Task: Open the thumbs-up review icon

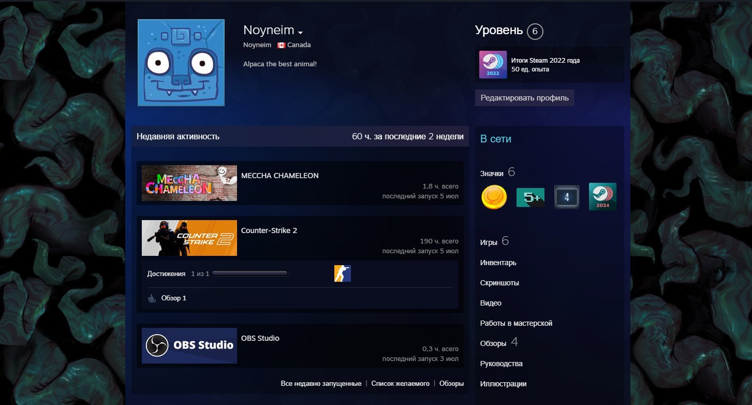Action: (152, 298)
